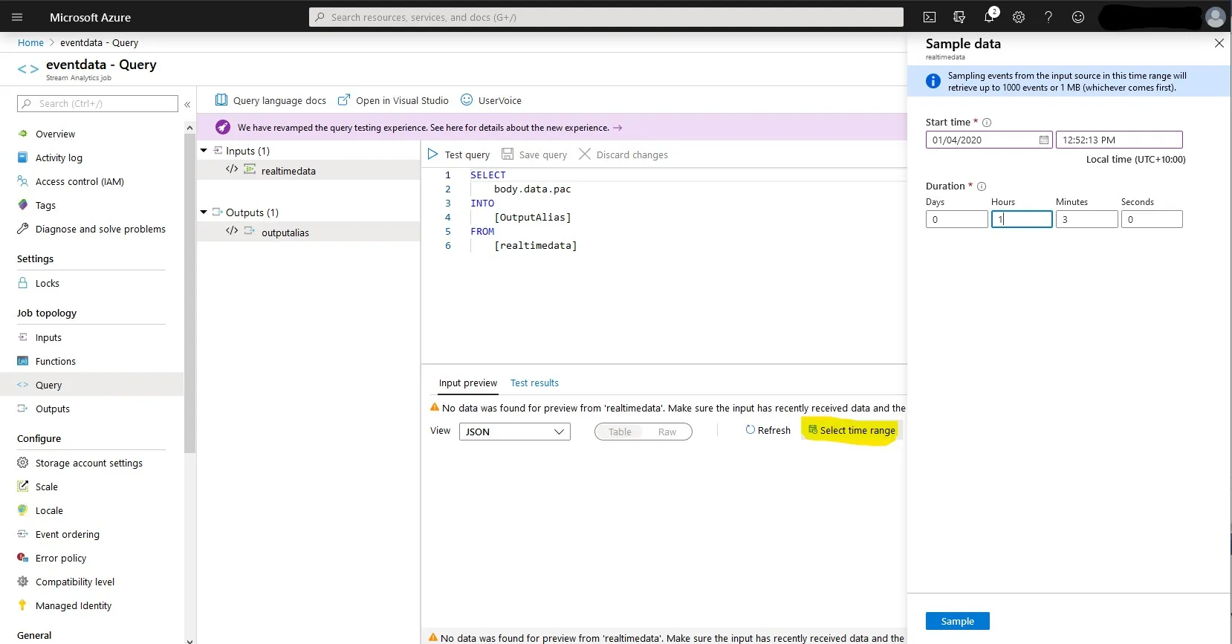This screenshot has width=1232, height=644.
Task: Collapse the Outputs (1) tree
Action: [204, 212]
